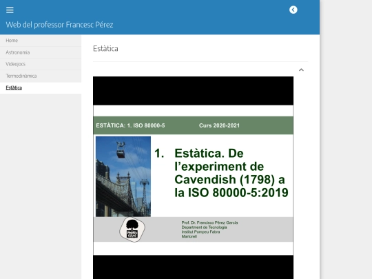
Task: Click the Department de Tecnologia line
Action: pos(205,227)
